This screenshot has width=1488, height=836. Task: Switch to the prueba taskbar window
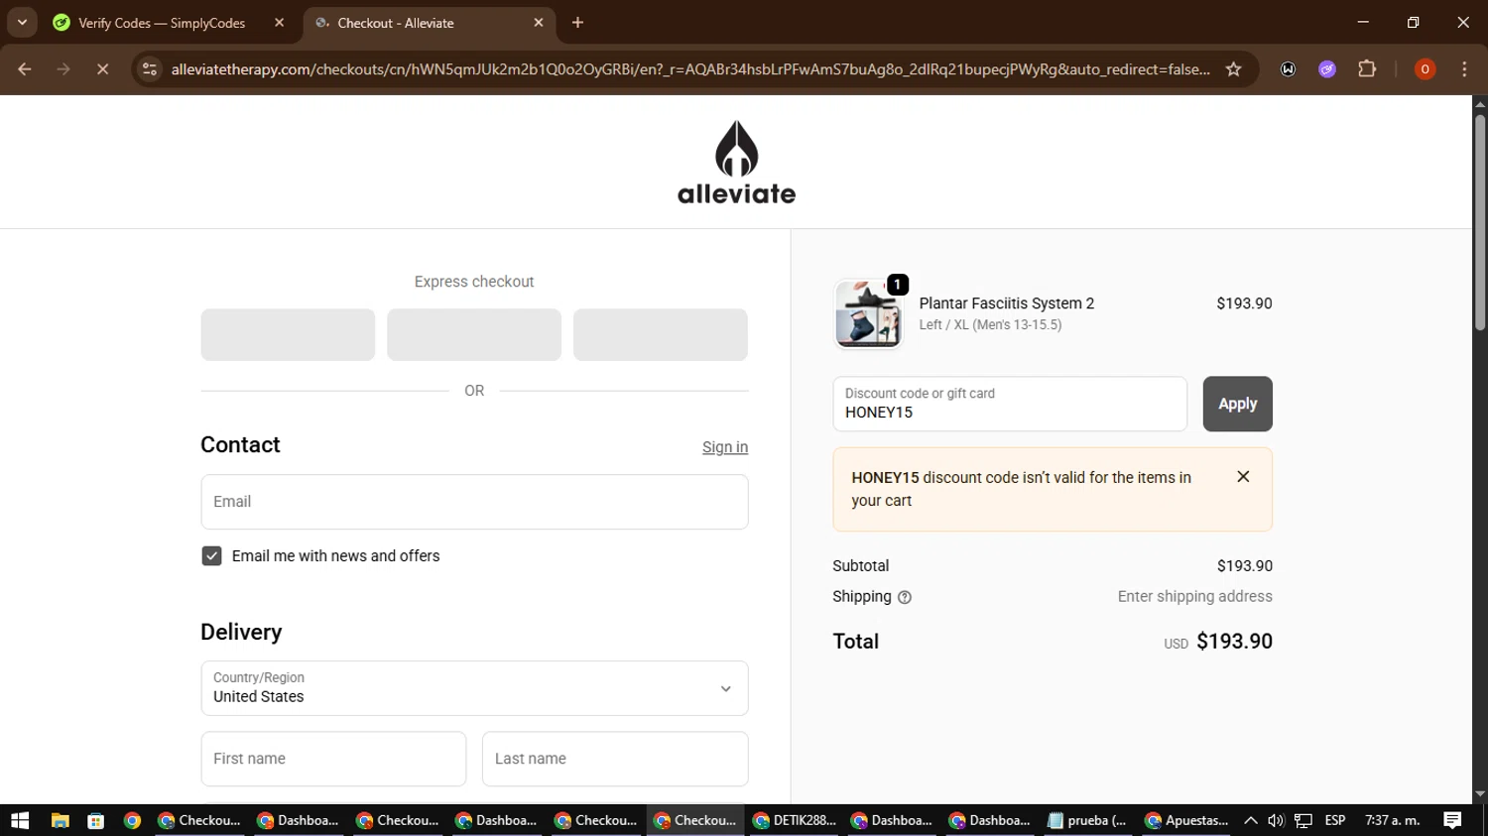1087,820
